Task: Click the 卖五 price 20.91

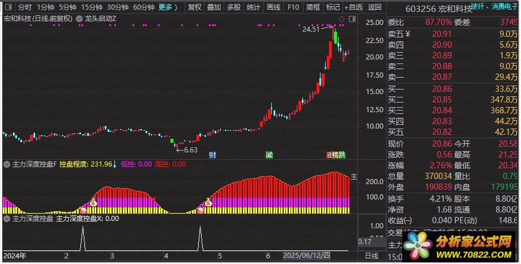Action: pyautogui.click(x=442, y=33)
